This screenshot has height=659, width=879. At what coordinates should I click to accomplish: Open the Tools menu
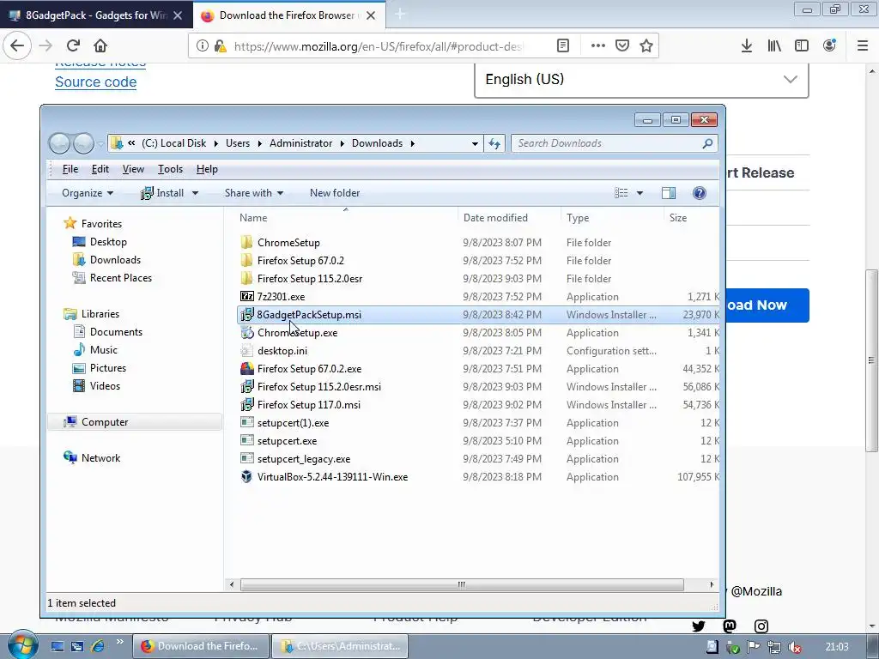[171, 169]
